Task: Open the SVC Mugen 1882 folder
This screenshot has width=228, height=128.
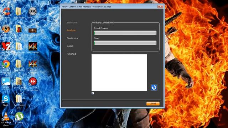Action: click(19, 102)
